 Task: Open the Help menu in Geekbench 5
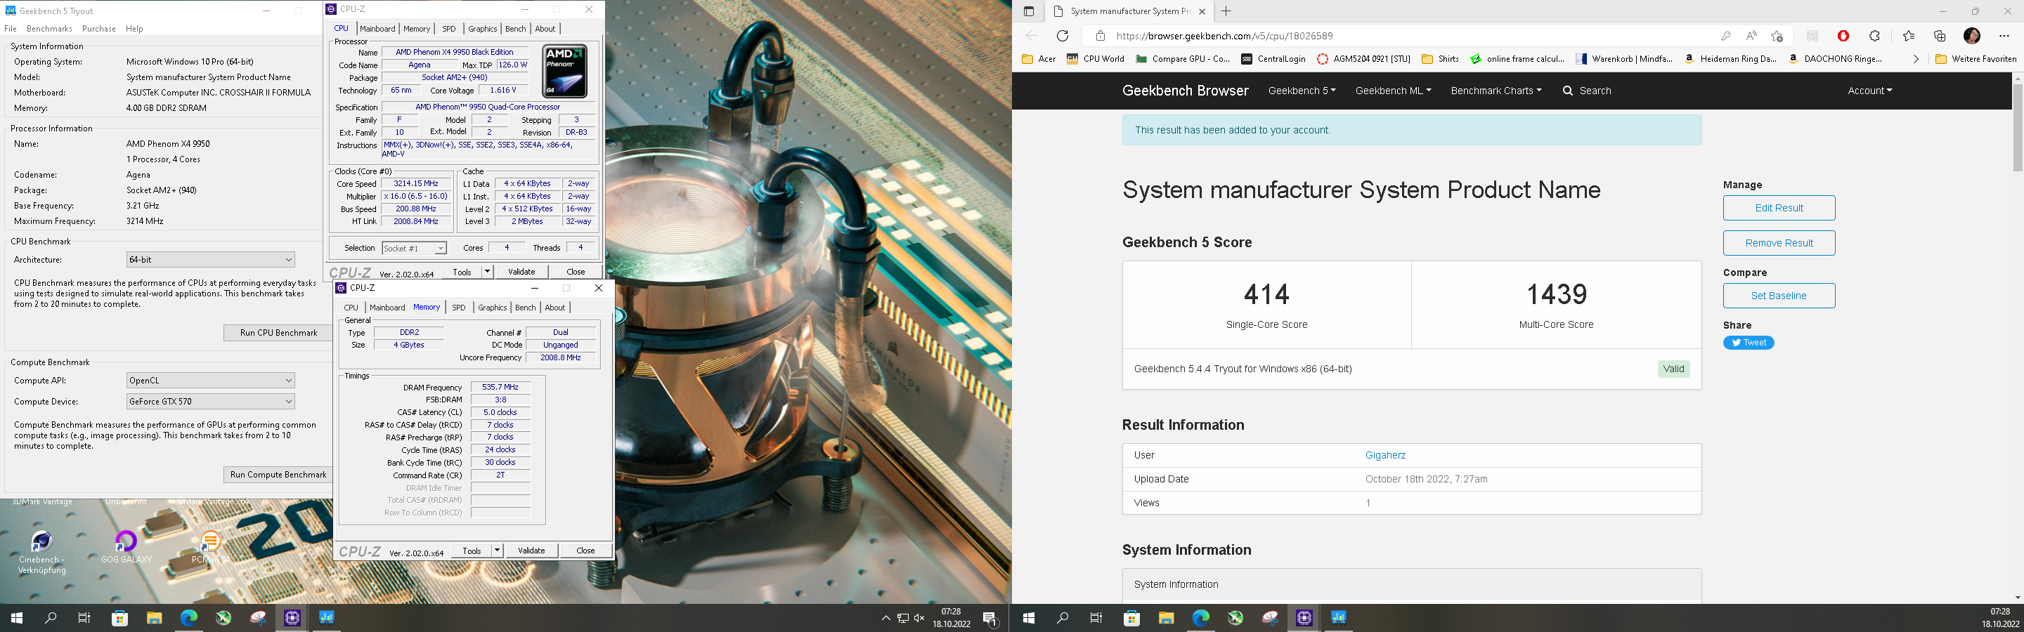point(134,28)
